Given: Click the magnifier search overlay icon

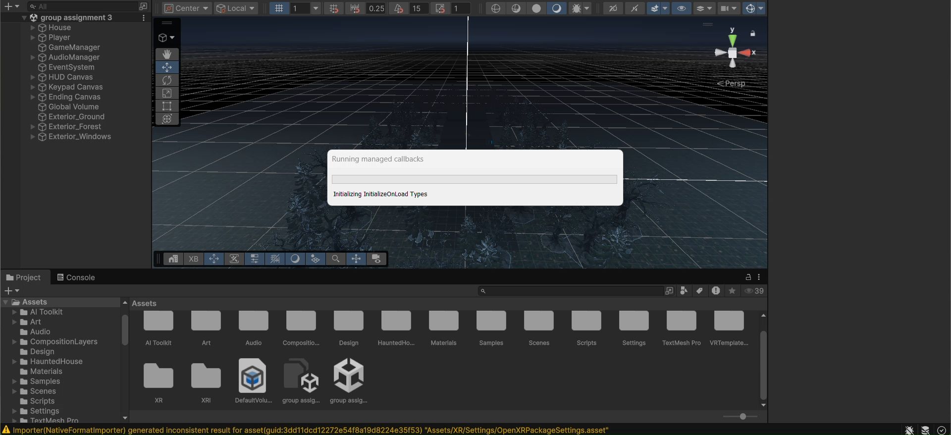Looking at the screenshot, I should click(336, 259).
